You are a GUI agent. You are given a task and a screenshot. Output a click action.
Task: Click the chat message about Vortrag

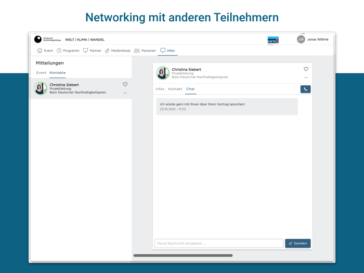(227, 107)
